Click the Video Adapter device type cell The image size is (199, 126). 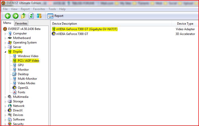point(185,29)
